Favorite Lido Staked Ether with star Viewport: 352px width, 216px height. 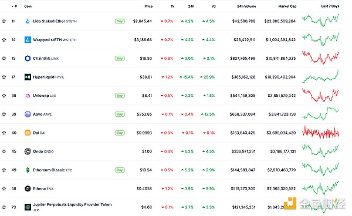click(4, 21)
